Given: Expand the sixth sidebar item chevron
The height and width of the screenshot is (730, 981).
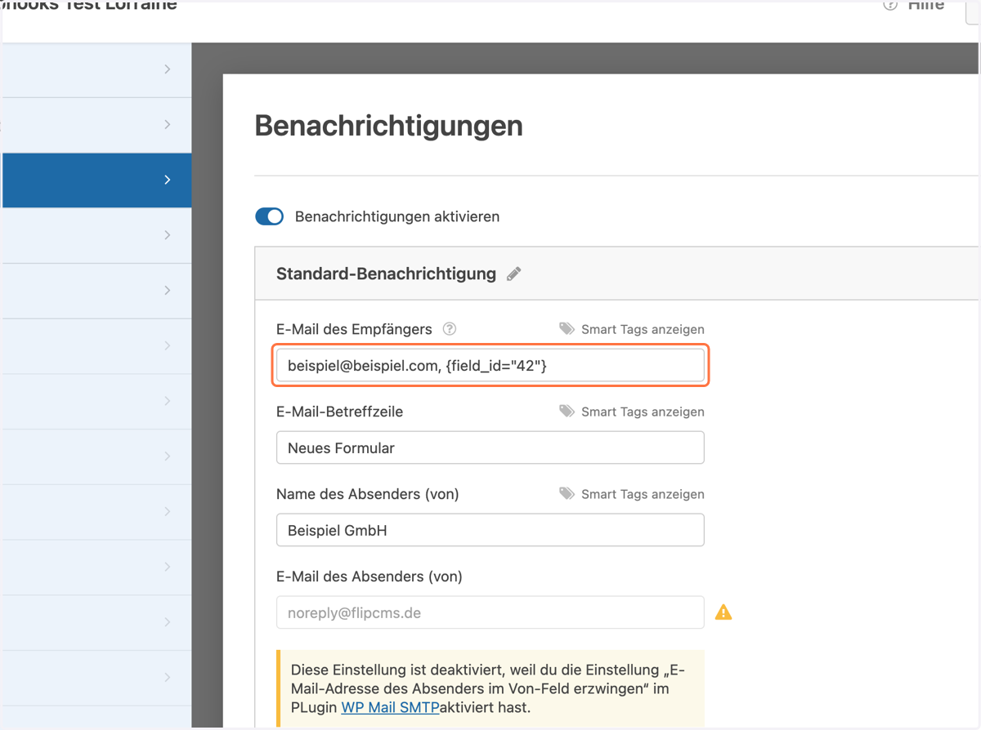Looking at the screenshot, I should point(167,345).
